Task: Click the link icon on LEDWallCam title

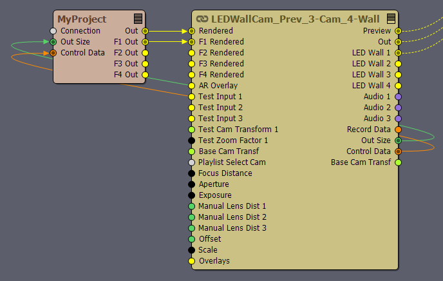Action: [x=202, y=19]
